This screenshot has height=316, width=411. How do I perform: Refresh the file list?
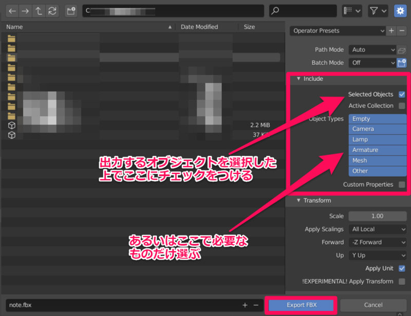tap(52, 11)
